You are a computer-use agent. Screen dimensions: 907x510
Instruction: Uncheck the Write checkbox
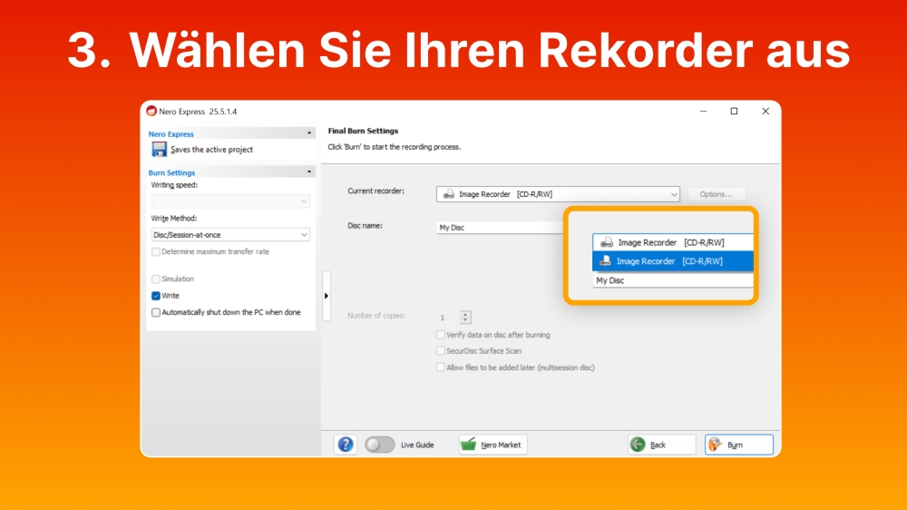pos(156,296)
